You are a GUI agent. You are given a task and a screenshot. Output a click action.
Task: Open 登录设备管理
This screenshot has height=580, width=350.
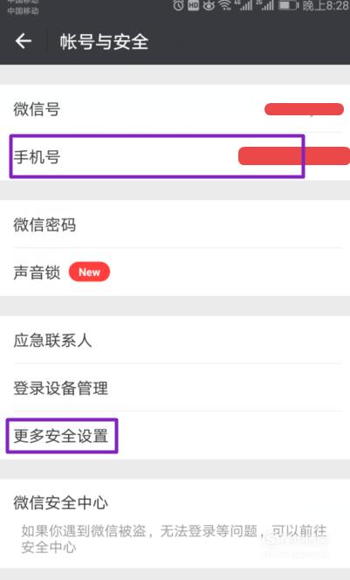pyautogui.click(x=175, y=387)
